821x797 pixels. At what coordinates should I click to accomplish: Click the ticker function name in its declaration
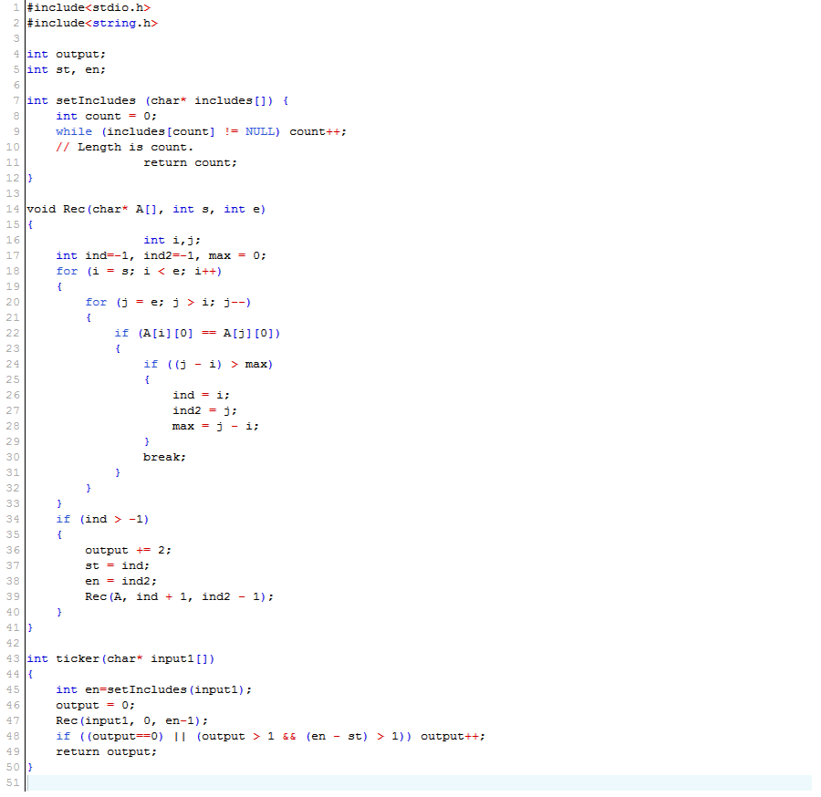(78, 658)
